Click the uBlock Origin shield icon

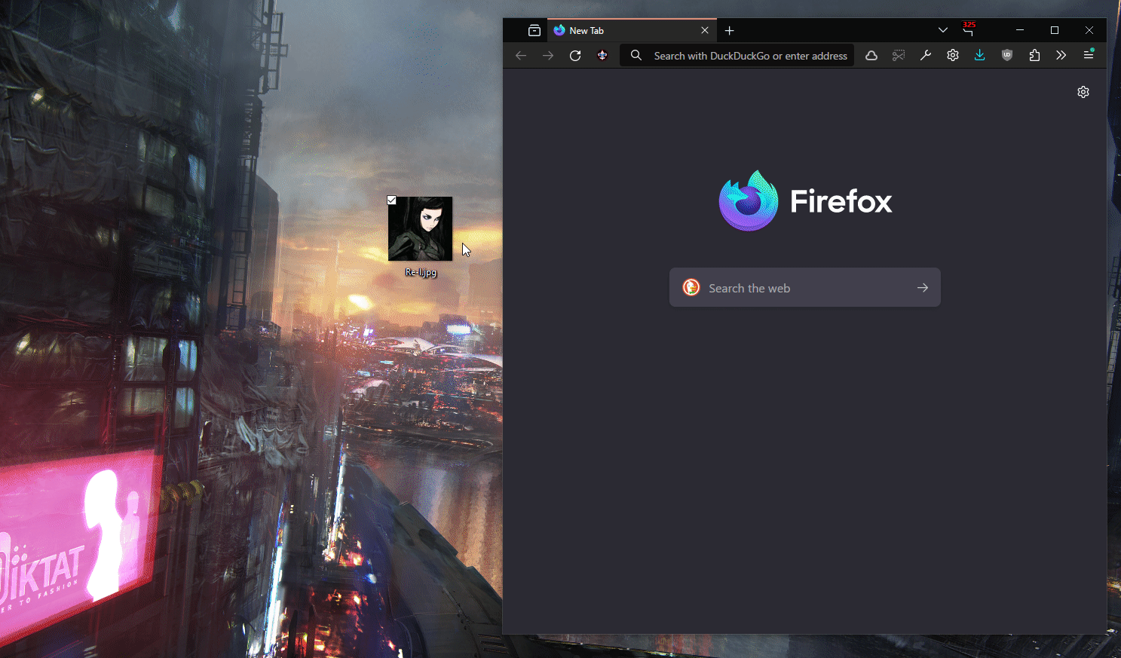click(x=1007, y=55)
